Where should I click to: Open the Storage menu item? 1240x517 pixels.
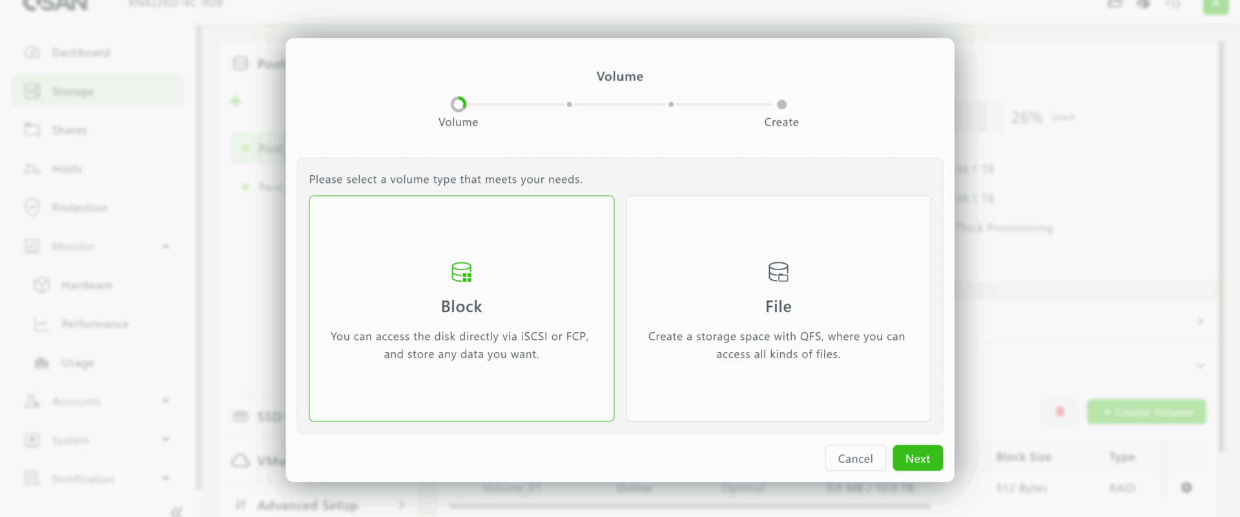[72, 92]
